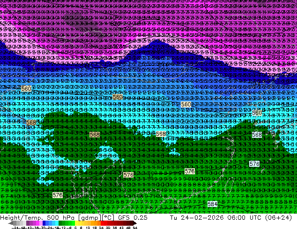Click the 'GFS' model name text
The width and height of the screenshot is (297, 229).
tap(124, 217)
